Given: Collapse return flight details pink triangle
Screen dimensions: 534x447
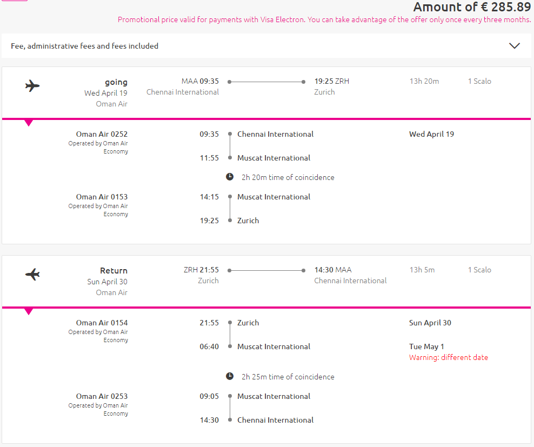Looking at the screenshot, I should [x=29, y=311].
